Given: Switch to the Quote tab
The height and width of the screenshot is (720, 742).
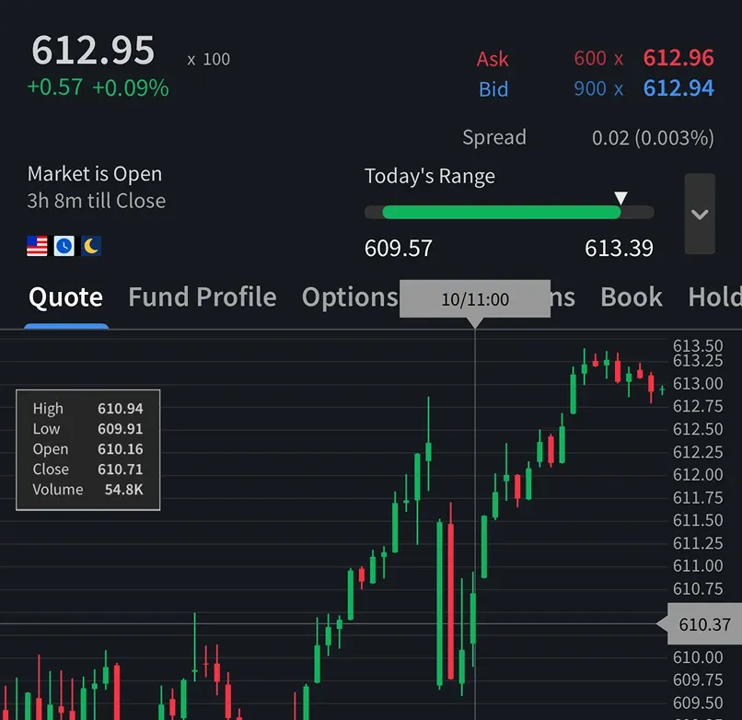Looking at the screenshot, I should point(65,297).
